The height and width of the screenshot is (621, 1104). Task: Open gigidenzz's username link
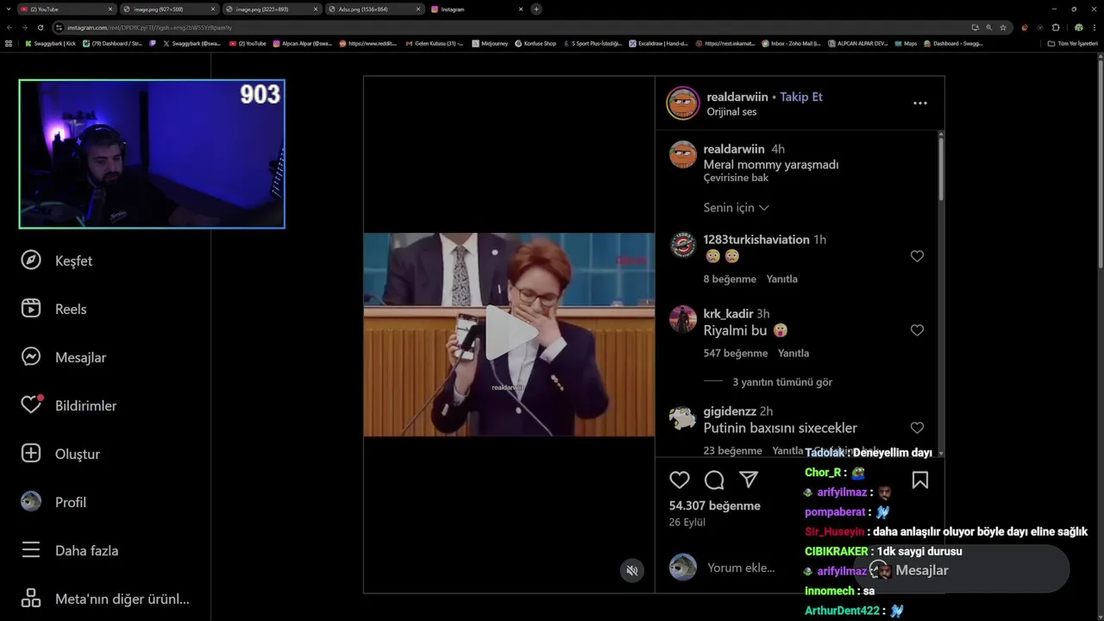tap(731, 411)
